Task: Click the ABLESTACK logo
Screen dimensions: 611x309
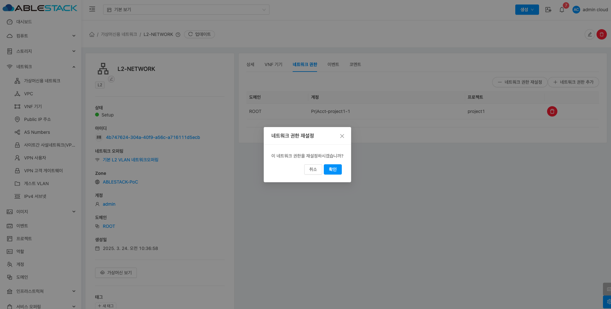Action: (x=40, y=8)
